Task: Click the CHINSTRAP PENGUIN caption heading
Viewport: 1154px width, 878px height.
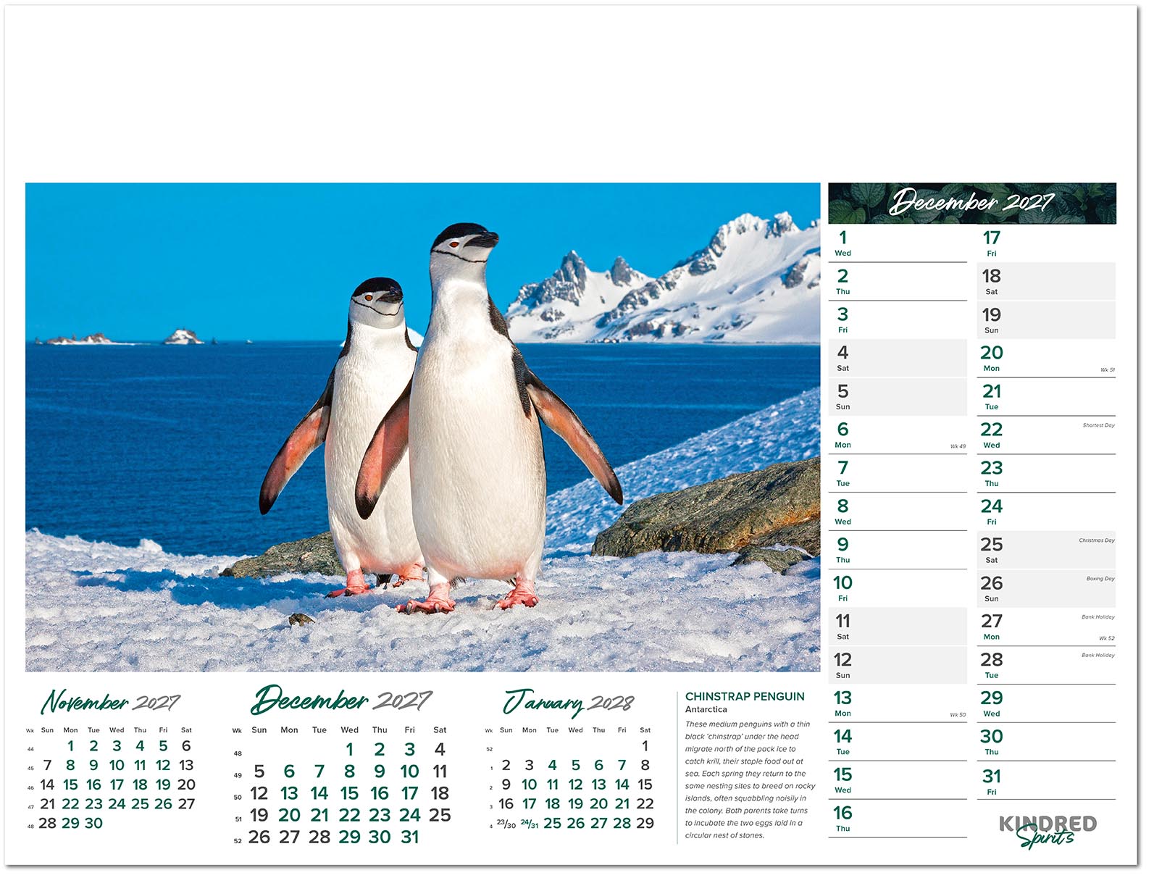Action: 745,696
